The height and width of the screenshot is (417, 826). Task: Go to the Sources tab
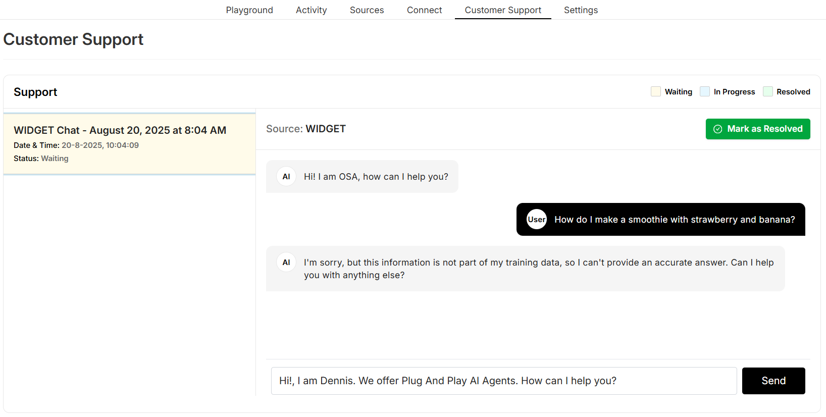click(367, 10)
